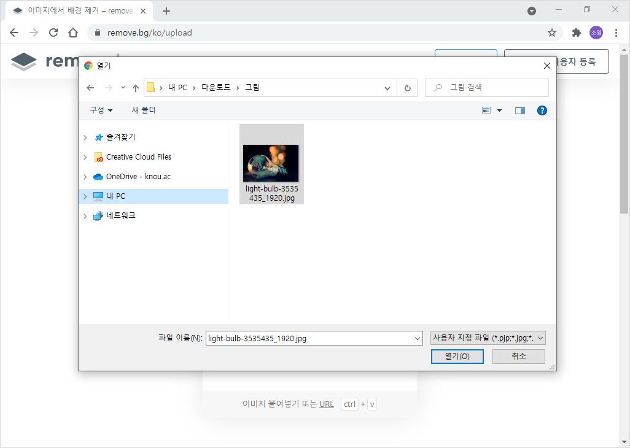The width and height of the screenshot is (630, 448).
Task: Open dialog help
Action: coord(542,110)
